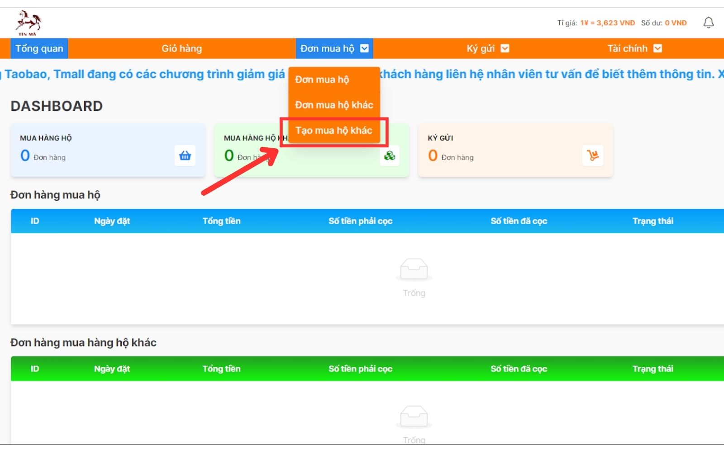The height and width of the screenshot is (452, 724).
Task: Select Đơn mua hộ khác menu entry
Action: tap(334, 105)
